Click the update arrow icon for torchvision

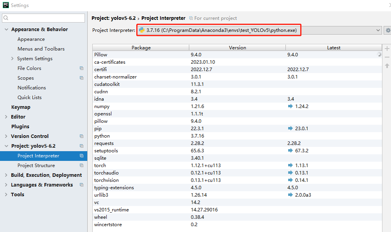click(x=290, y=180)
